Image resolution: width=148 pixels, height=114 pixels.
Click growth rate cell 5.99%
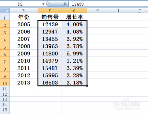pyautogui.click(x=75, y=53)
